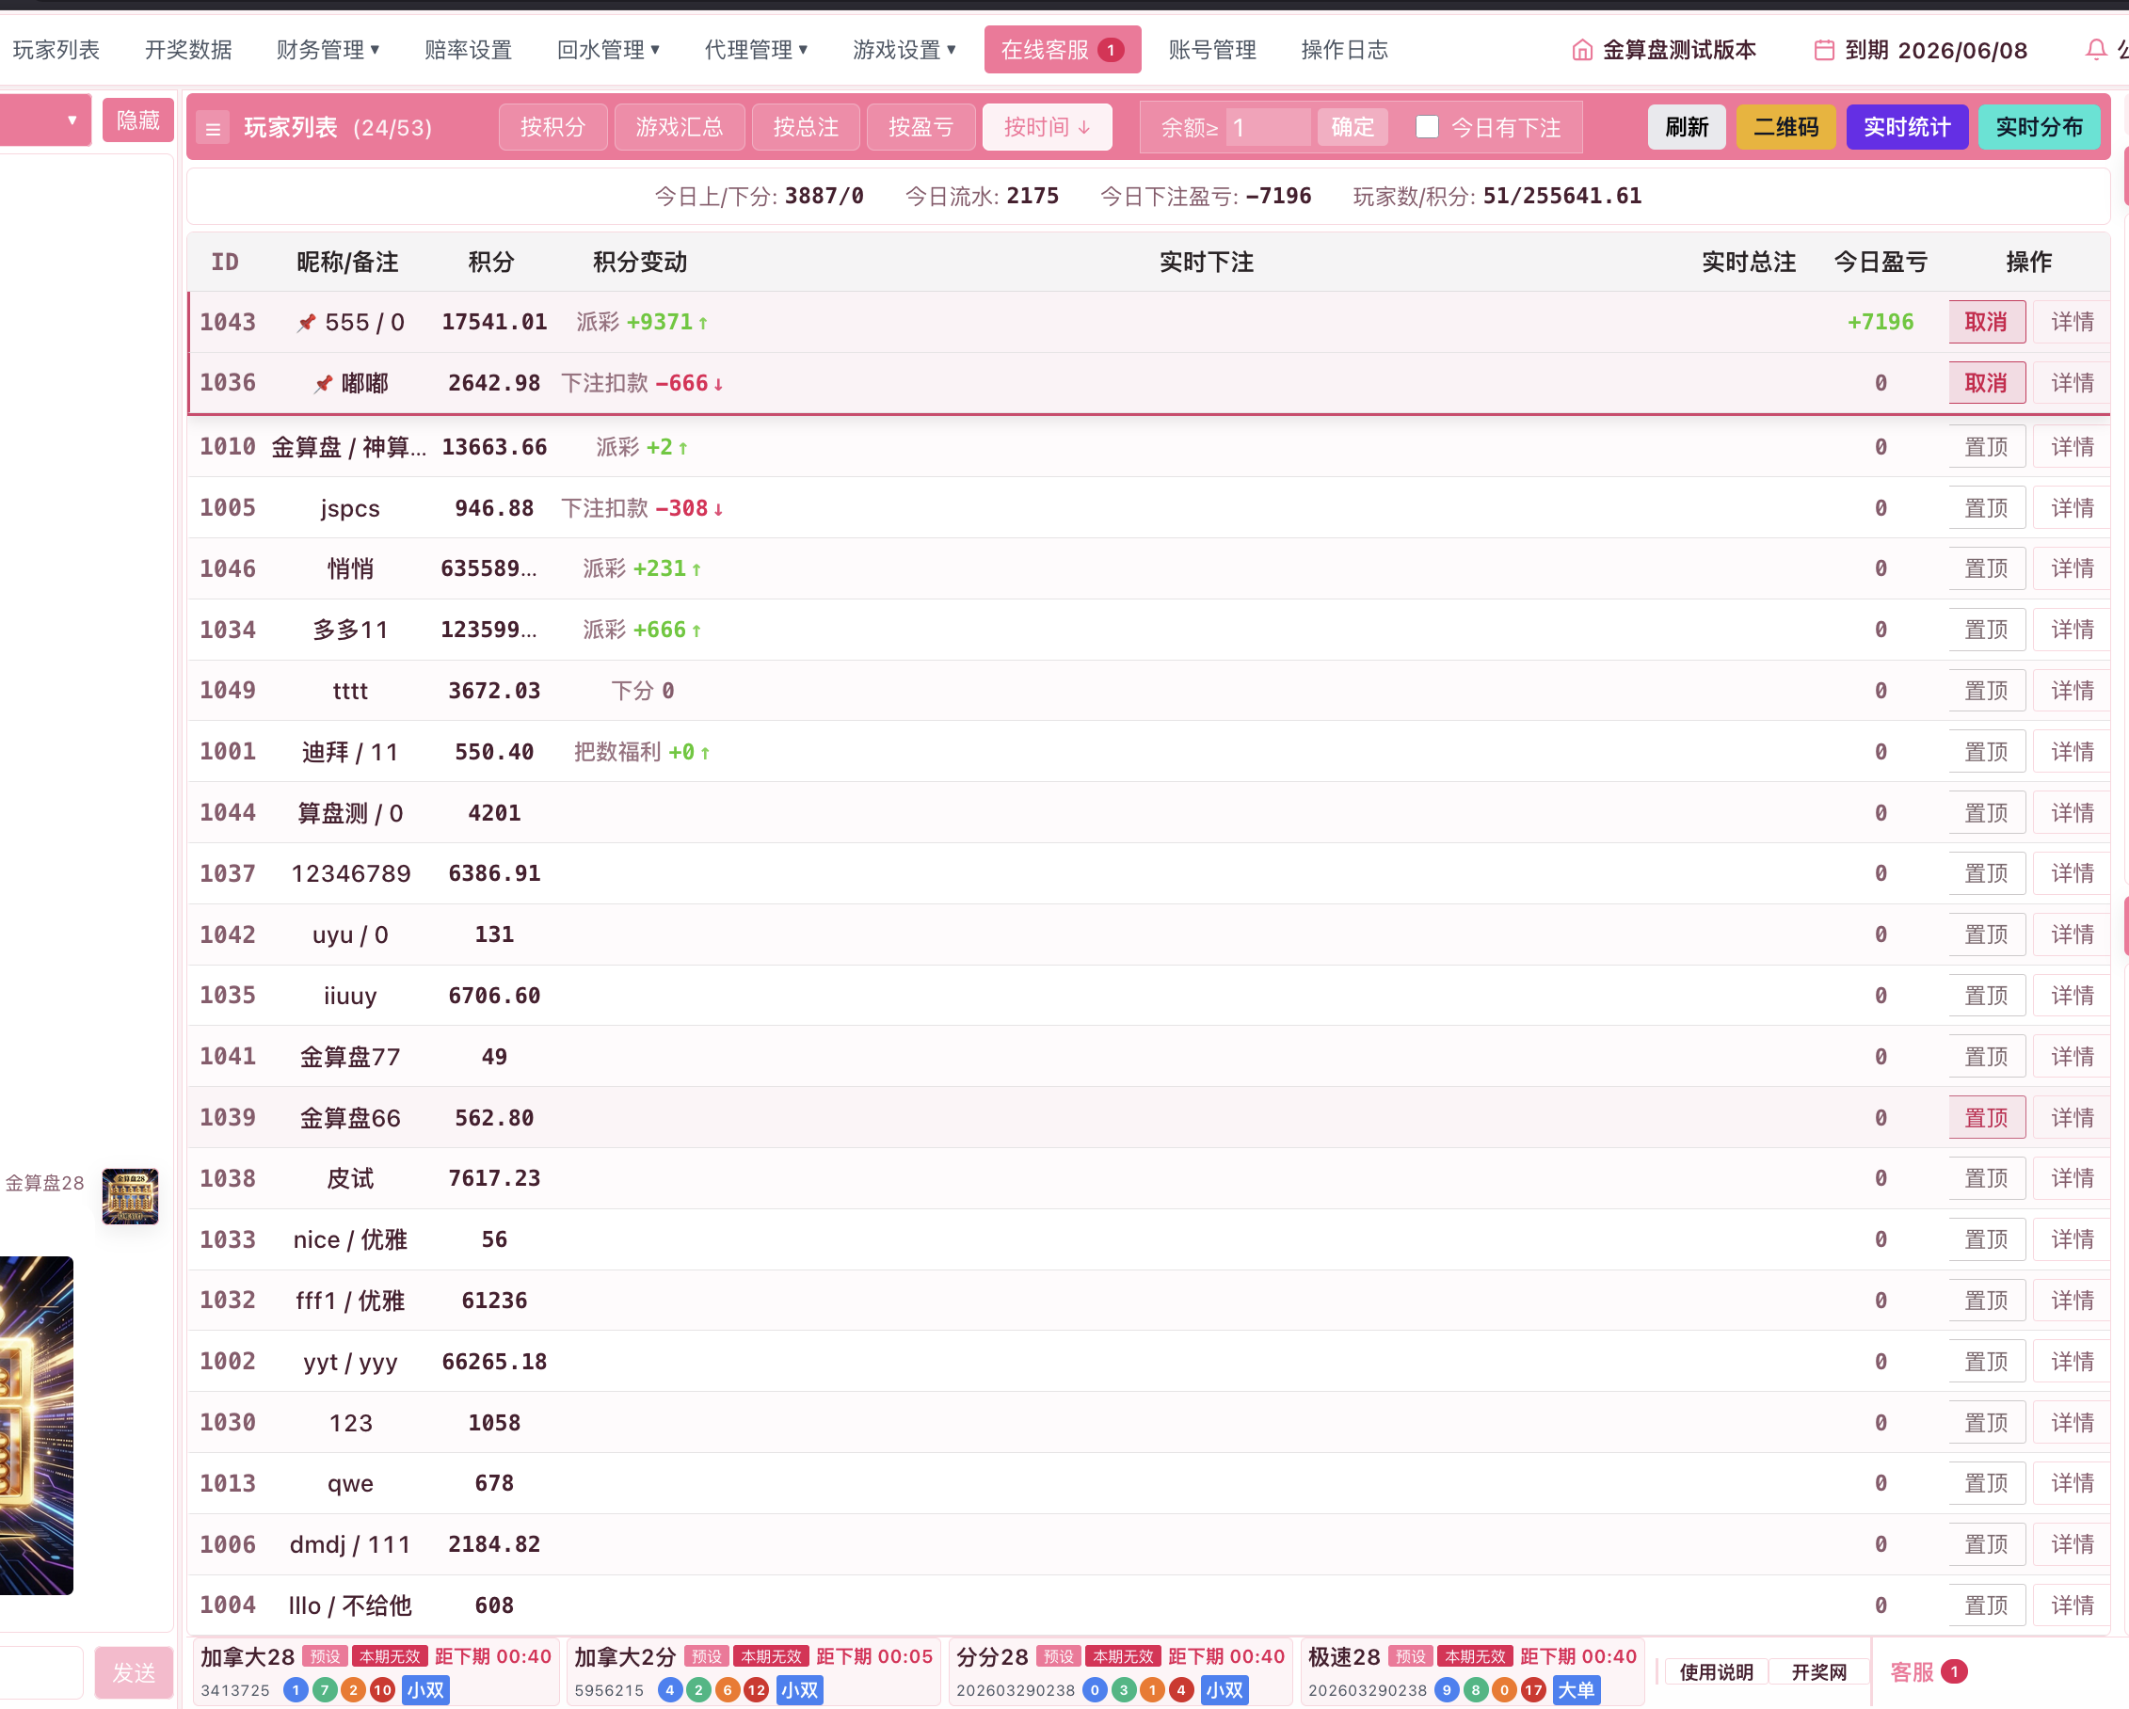Click the pin icon beside 嘟嘟
The image size is (2129, 1709).
point(323,384)
